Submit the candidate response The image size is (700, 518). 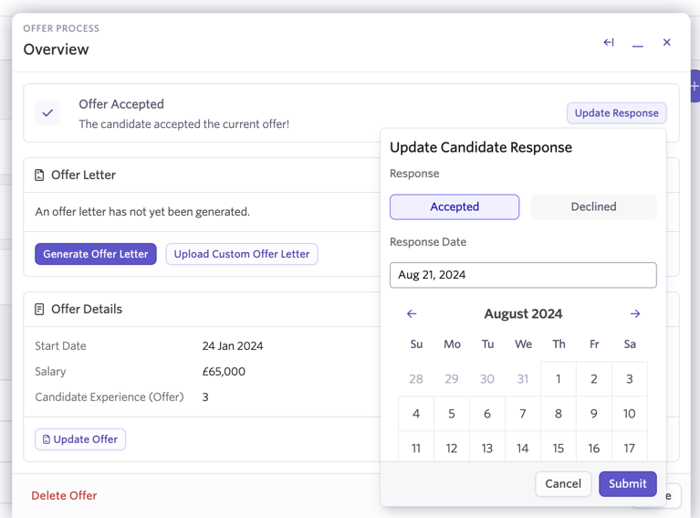[628, 483]
